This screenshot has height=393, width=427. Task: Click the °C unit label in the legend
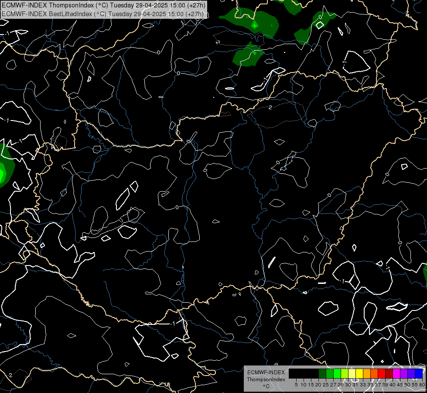tap(266, 386)
